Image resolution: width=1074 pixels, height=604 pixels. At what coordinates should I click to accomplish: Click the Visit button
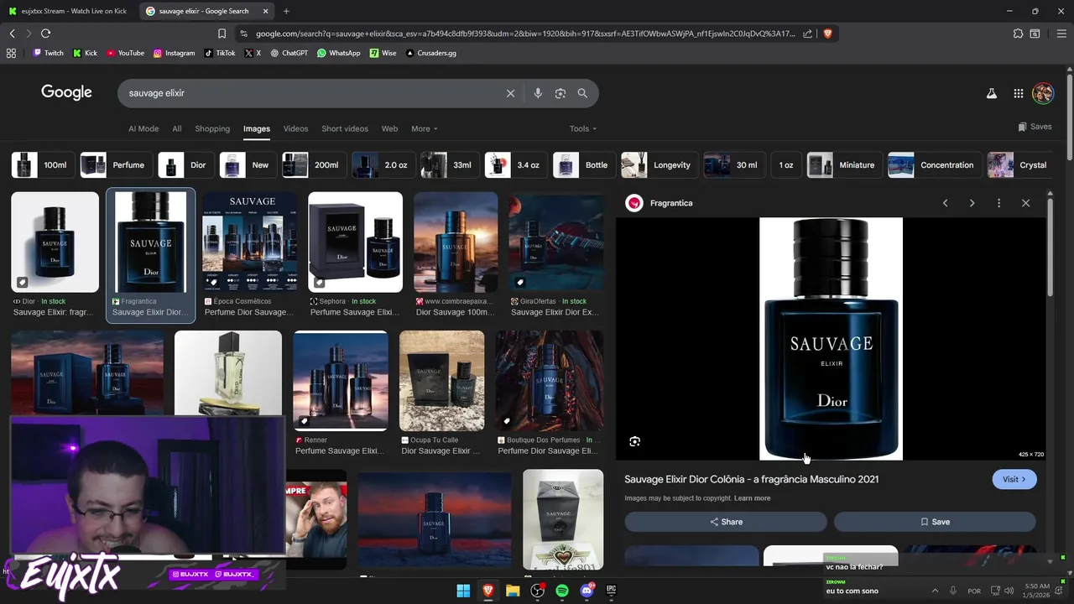(1014, 479)
